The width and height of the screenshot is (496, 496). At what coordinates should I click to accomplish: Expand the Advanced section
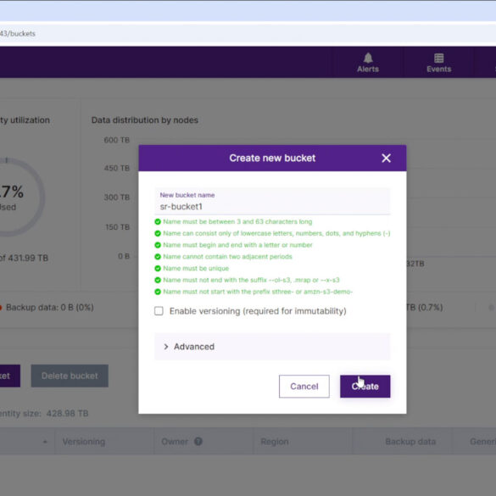(x=272, y=347)
